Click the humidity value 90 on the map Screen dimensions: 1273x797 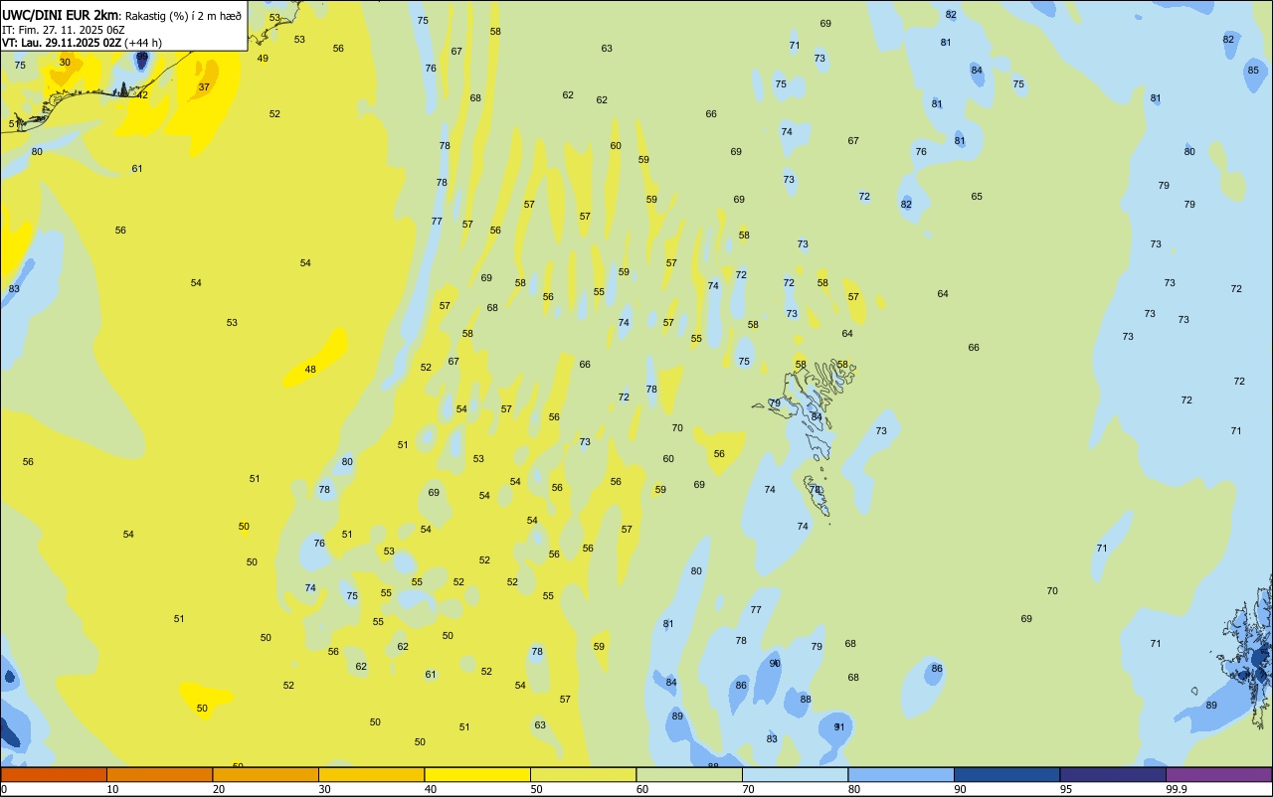[775, 663]
